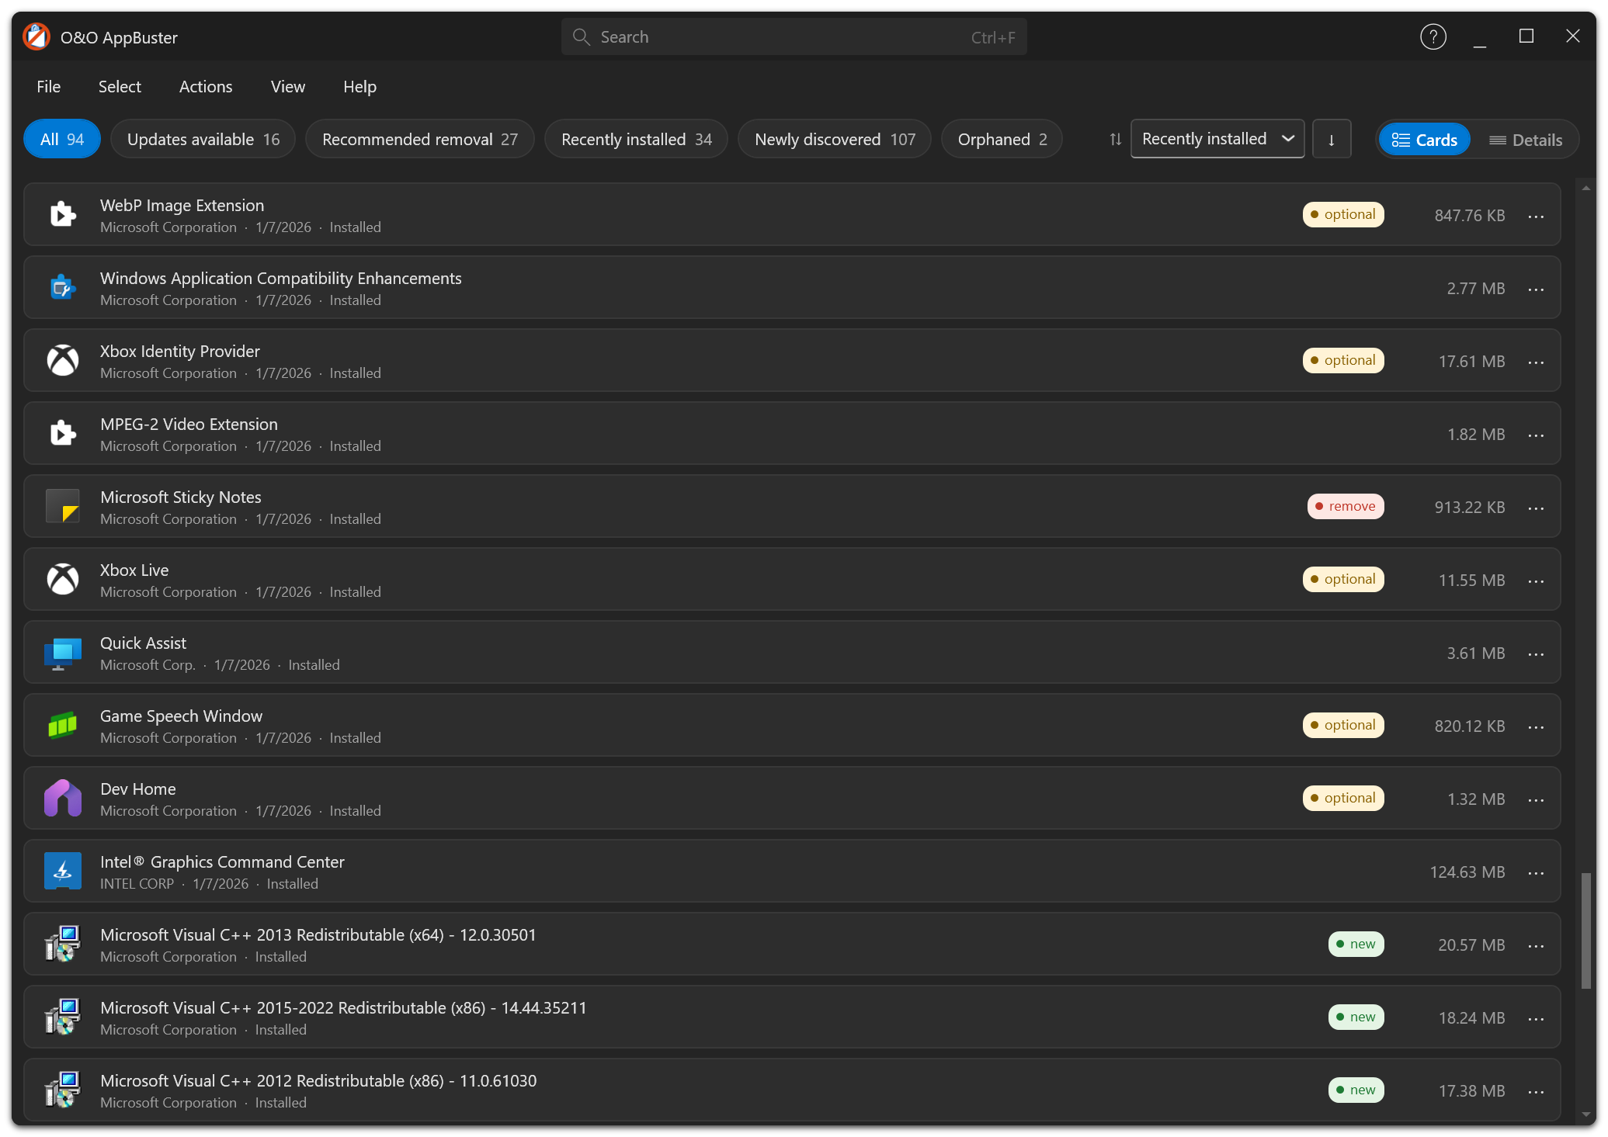Click the optional badge on Game Speech Window

[1343, 725]
